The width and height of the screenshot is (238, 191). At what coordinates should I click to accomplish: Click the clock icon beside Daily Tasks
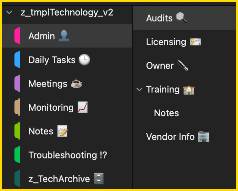pos(84,60)
